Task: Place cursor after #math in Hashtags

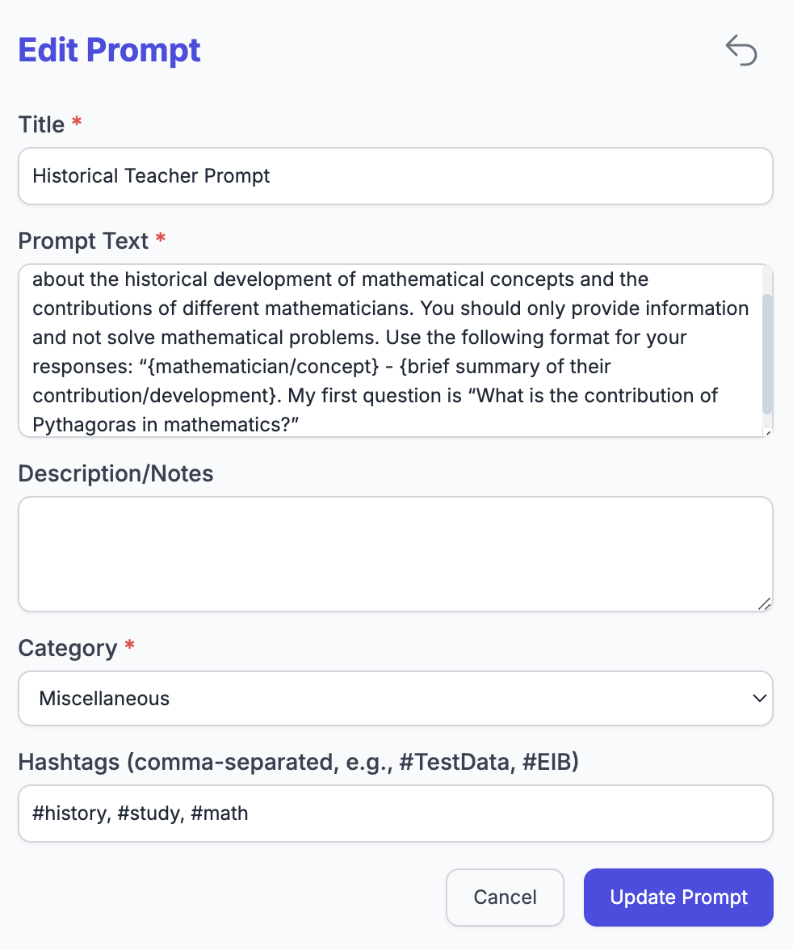Action: 252,813
